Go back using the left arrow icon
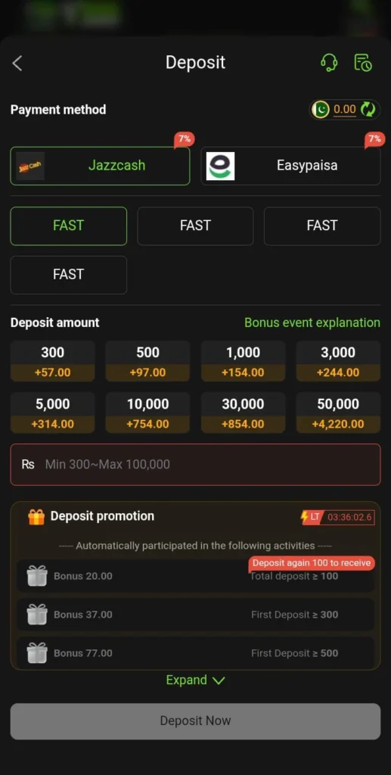Screen dimensions: 391x775 pos(17,64)
